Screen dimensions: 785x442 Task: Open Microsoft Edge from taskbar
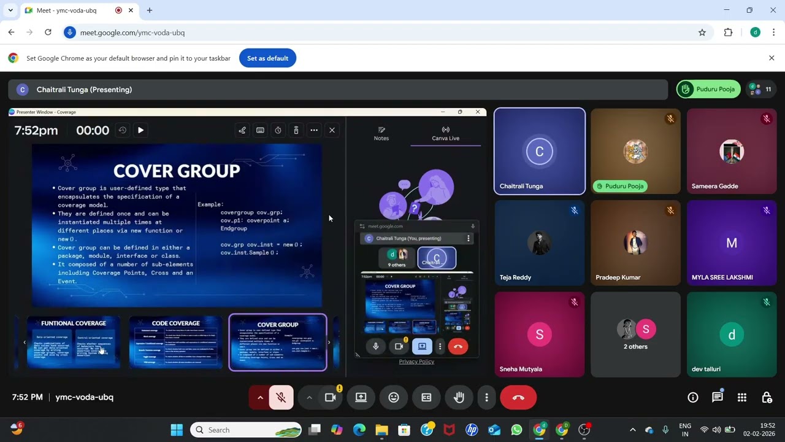(359, 430)
